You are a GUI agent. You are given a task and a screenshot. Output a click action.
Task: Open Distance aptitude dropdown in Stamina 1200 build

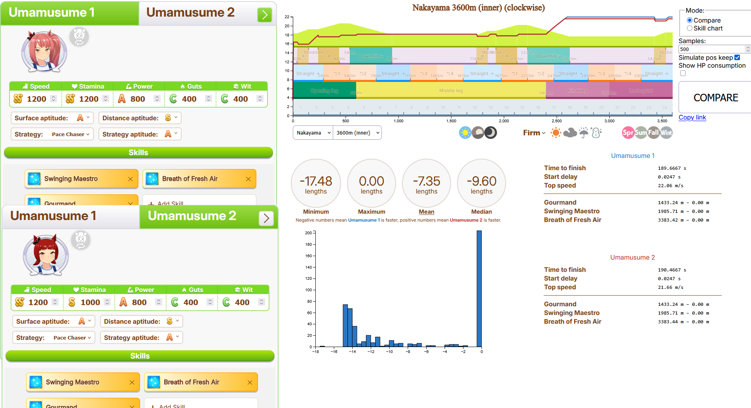pyautogui.click(x=140, y=118)
